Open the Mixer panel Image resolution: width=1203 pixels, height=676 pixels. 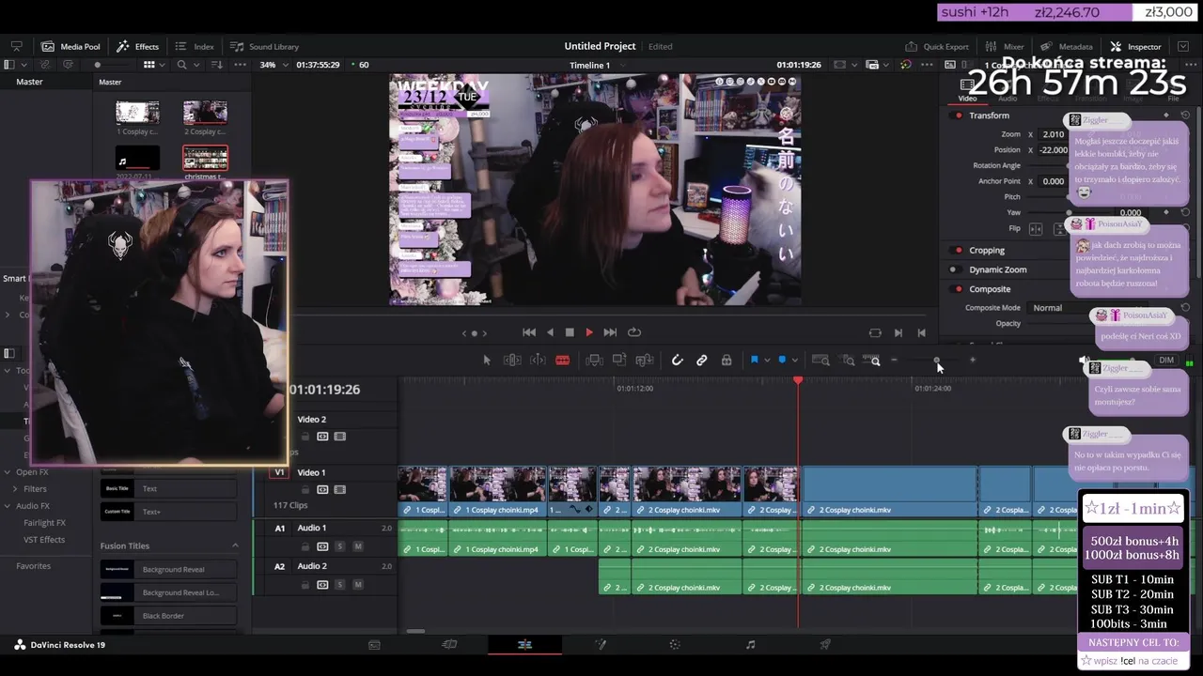1005,46
